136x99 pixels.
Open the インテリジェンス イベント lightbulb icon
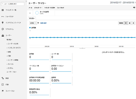pyautogui.click(x=3, y=23)
